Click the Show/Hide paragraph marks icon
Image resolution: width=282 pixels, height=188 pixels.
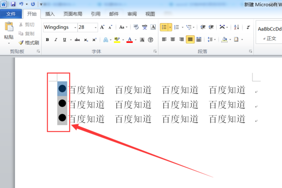(x=248, y=27)
